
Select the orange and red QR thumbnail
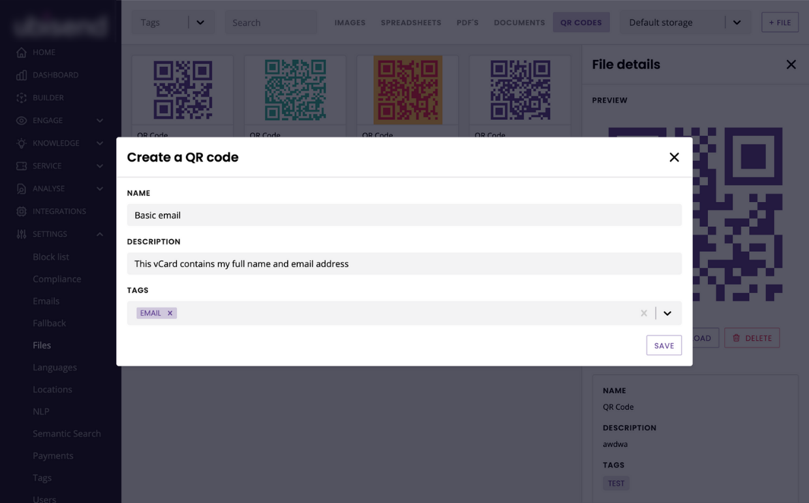pyautogui.click(x=408, y=90)
